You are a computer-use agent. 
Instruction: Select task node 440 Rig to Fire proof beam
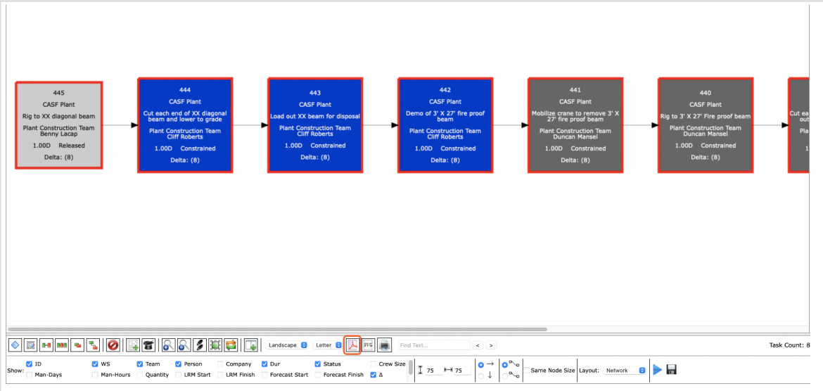tap(706, 125)
